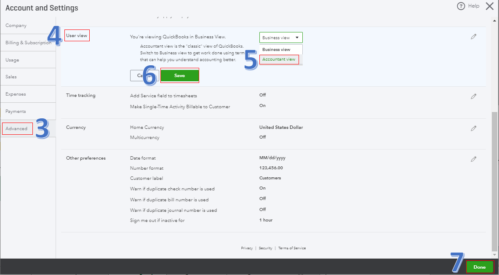
Task: Click the Help text label
Action: [474, 6]
